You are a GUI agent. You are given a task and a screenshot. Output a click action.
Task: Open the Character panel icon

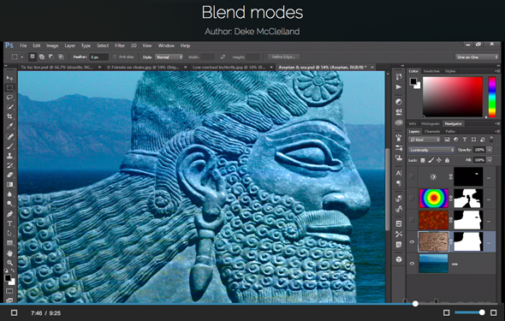[x=399, y=173]
